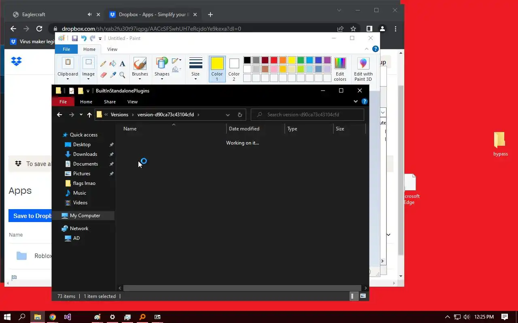Open the View tab in File Explorer
Viewport: 518px width, 323px height.
[132, 102]
